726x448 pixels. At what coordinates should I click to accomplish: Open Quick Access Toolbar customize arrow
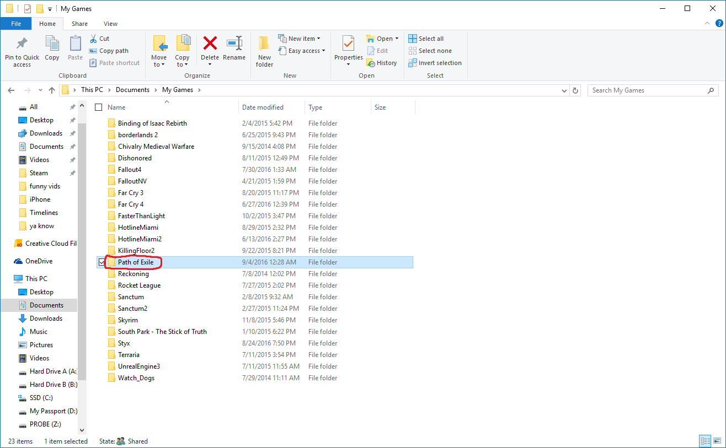(50, 9)
